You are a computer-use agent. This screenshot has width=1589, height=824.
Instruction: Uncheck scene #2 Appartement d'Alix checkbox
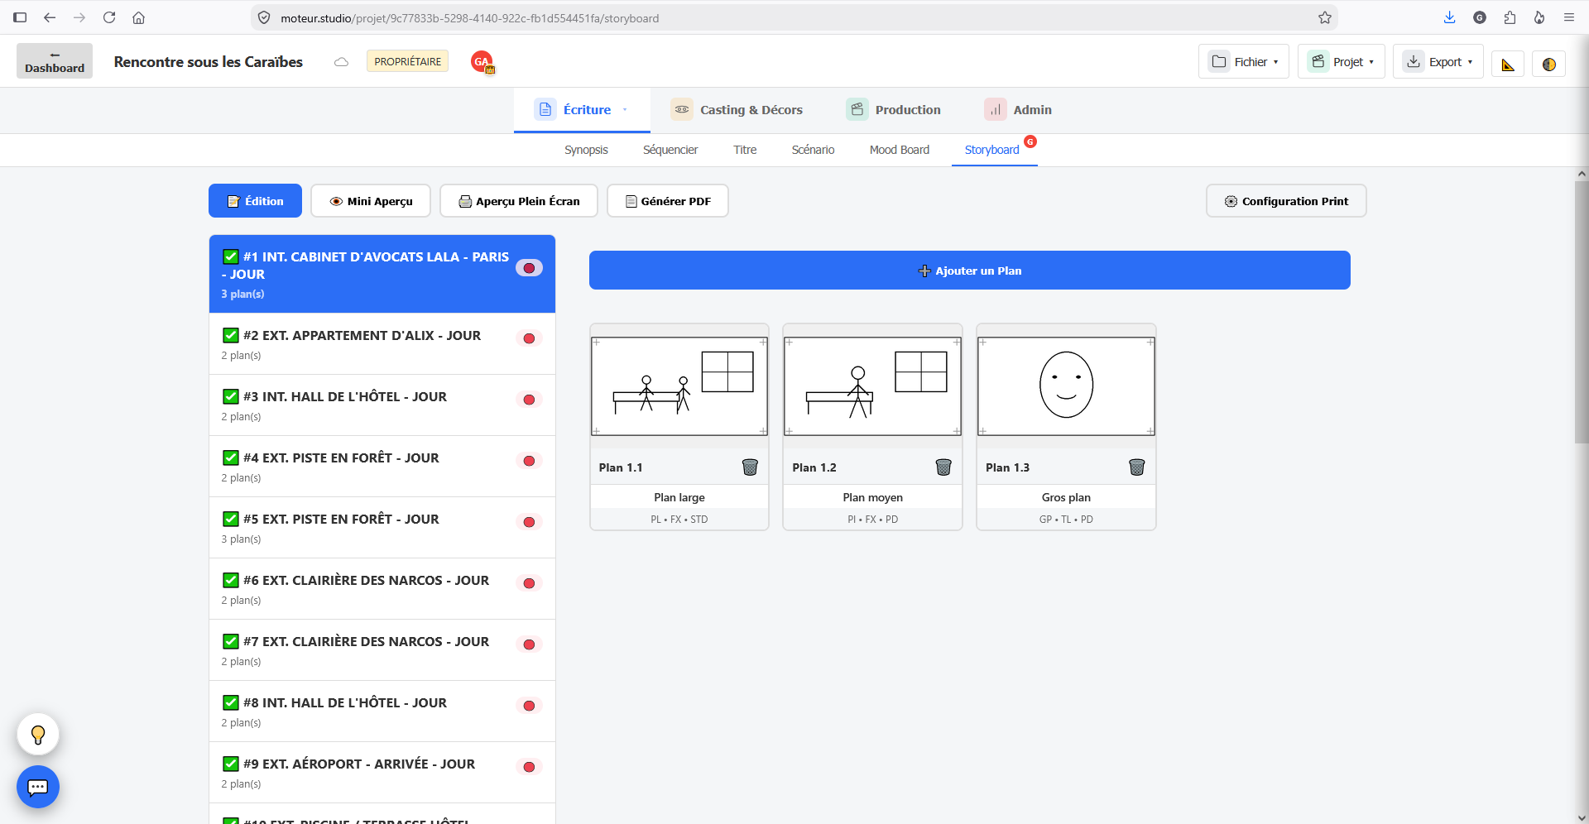(231, 335)
